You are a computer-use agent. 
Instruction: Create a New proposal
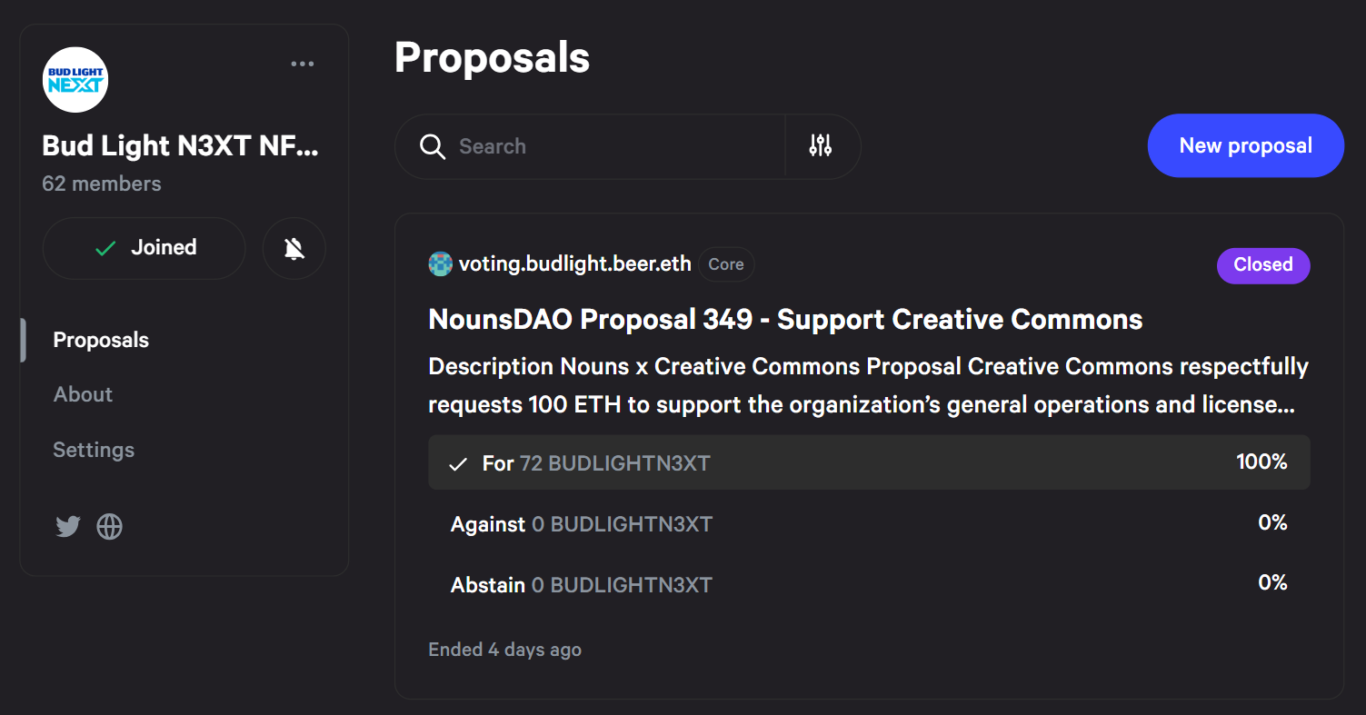pos(1245,145)
